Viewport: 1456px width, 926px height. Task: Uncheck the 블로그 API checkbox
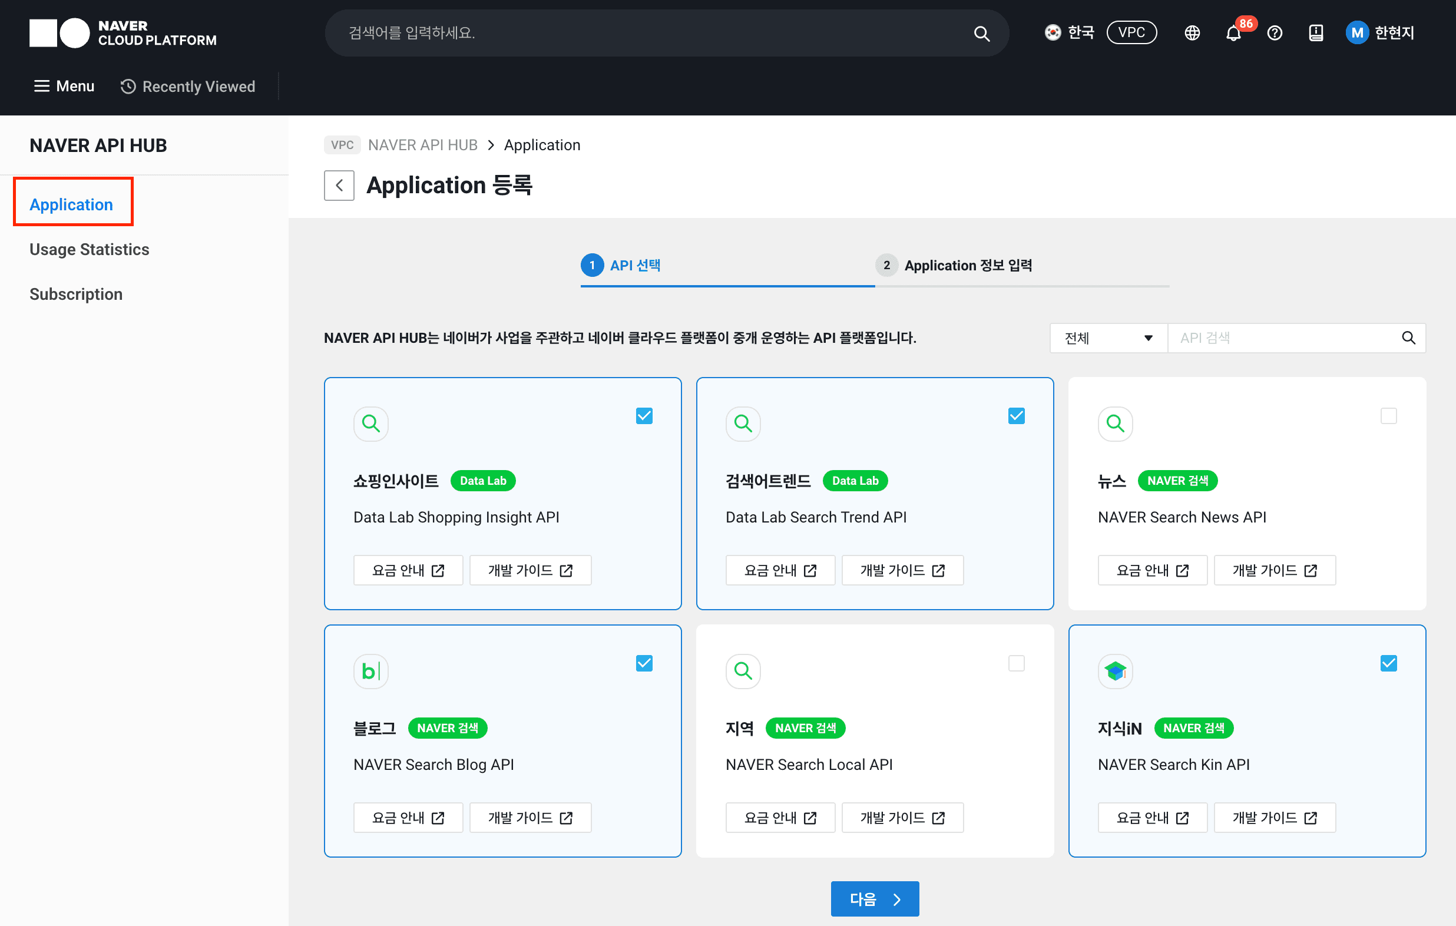644,663
